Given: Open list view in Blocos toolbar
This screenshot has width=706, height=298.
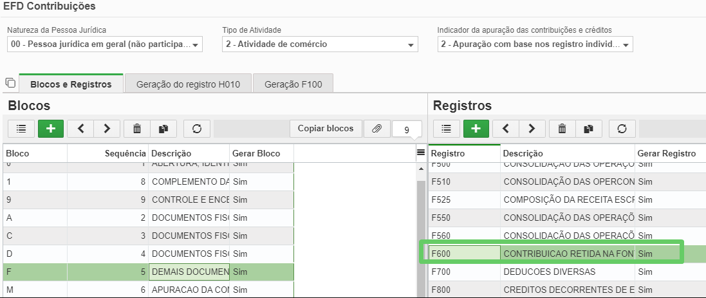Looking at the screenshot, I should click(21, 129).
